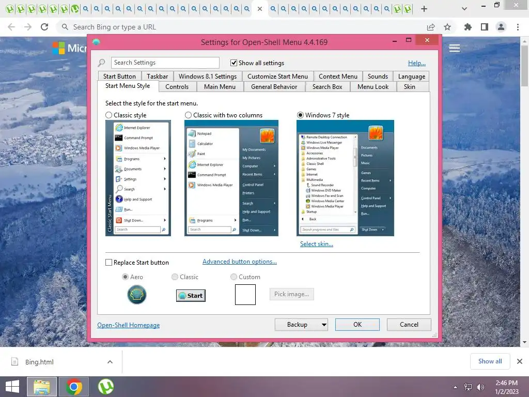Click the Pick image... button
The width and height of the screenshot is (529, 397).
click(291, 294)
